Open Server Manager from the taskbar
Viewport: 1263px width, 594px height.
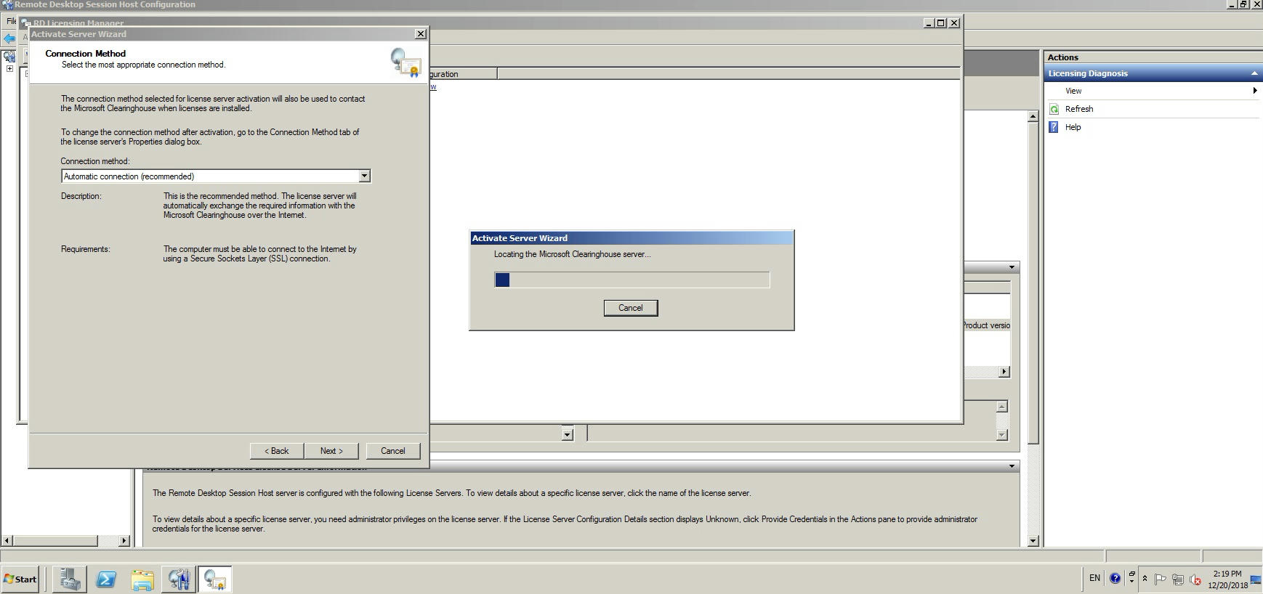coord(70,579)
